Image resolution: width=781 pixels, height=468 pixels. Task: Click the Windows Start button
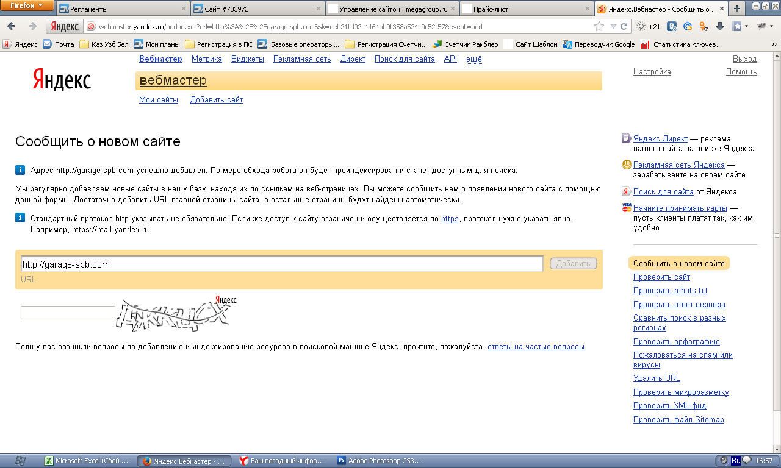click(x=20, y=461)
